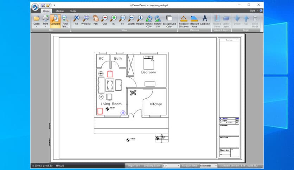Click the red chair near bottom-left of Living Room
This screenshot has width=294, height=170.
coord(100,111)
